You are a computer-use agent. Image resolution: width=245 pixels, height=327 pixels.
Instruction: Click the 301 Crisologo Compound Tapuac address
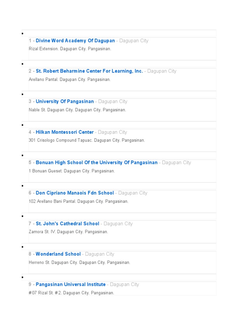[87, 141]
